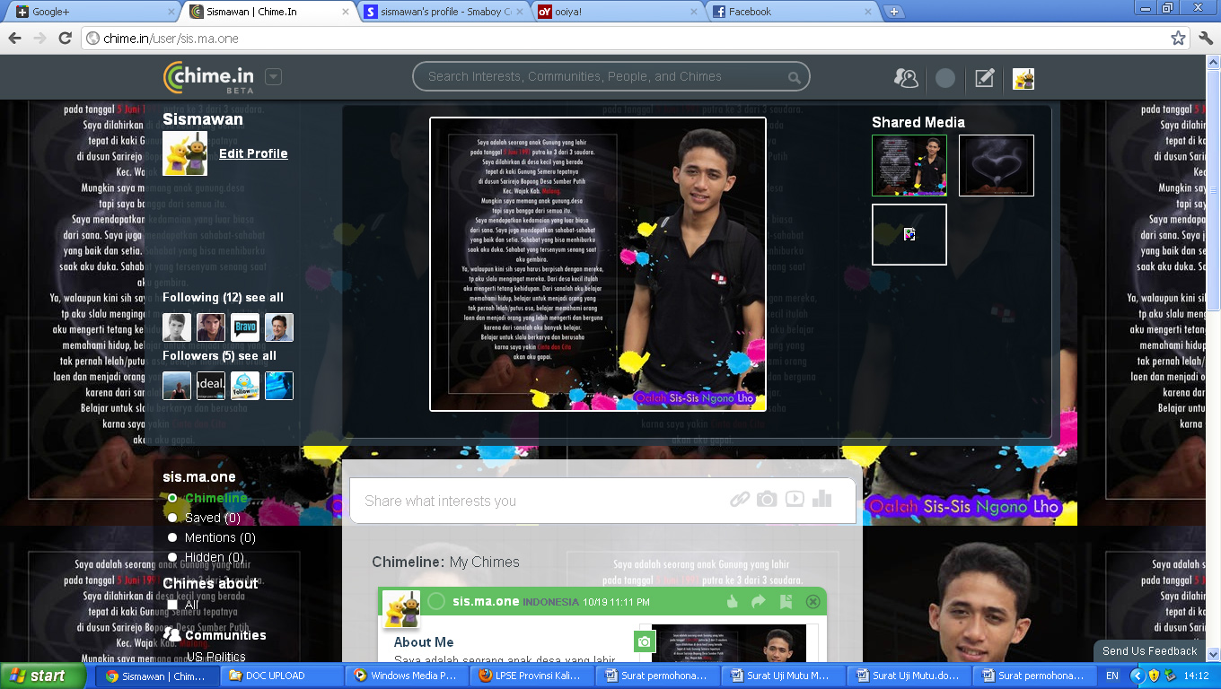The image size is (1221, 689).
Task: Click the compose chime pencil icon
Action: tap(985, 78)
